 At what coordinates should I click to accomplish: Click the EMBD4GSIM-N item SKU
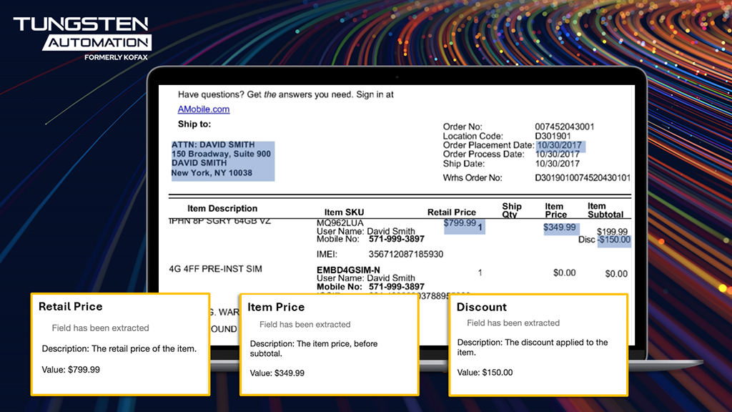348,270
